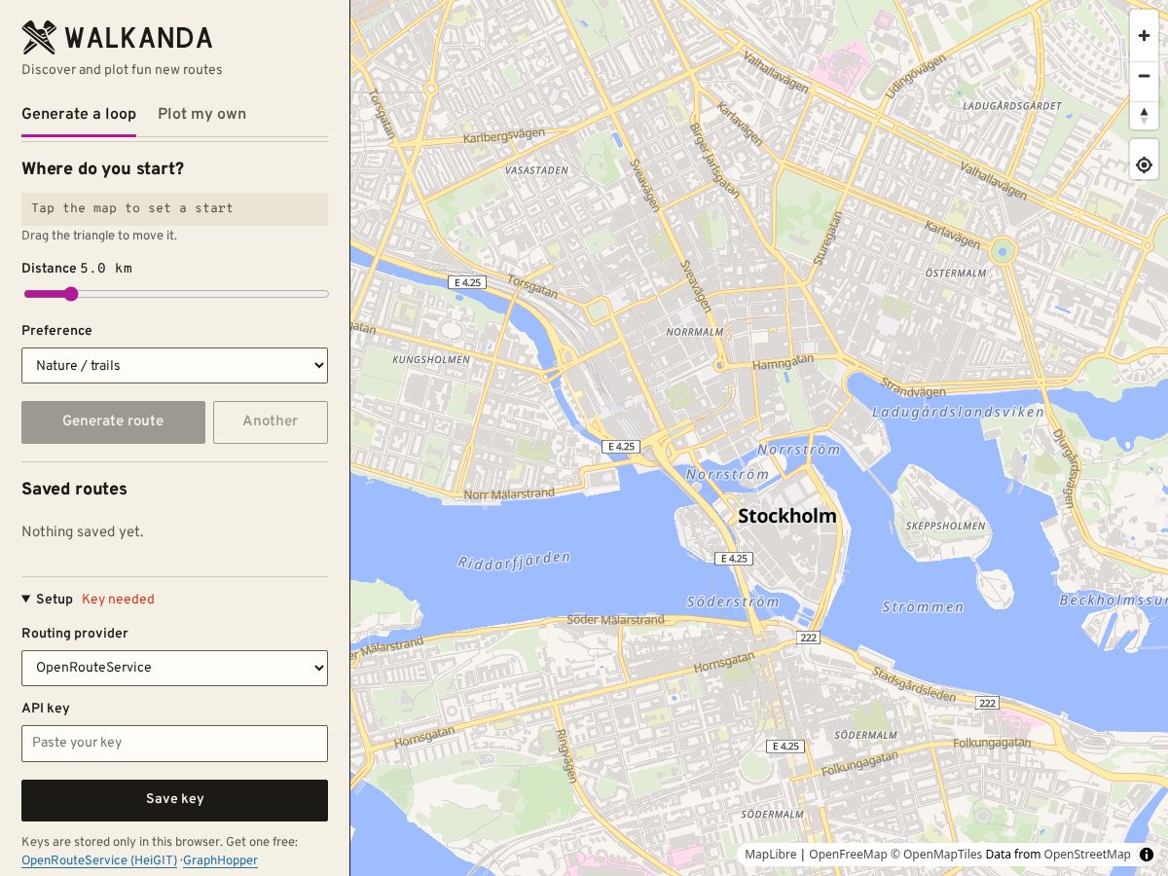Click the Folkungagatan street label

[992, 743]
